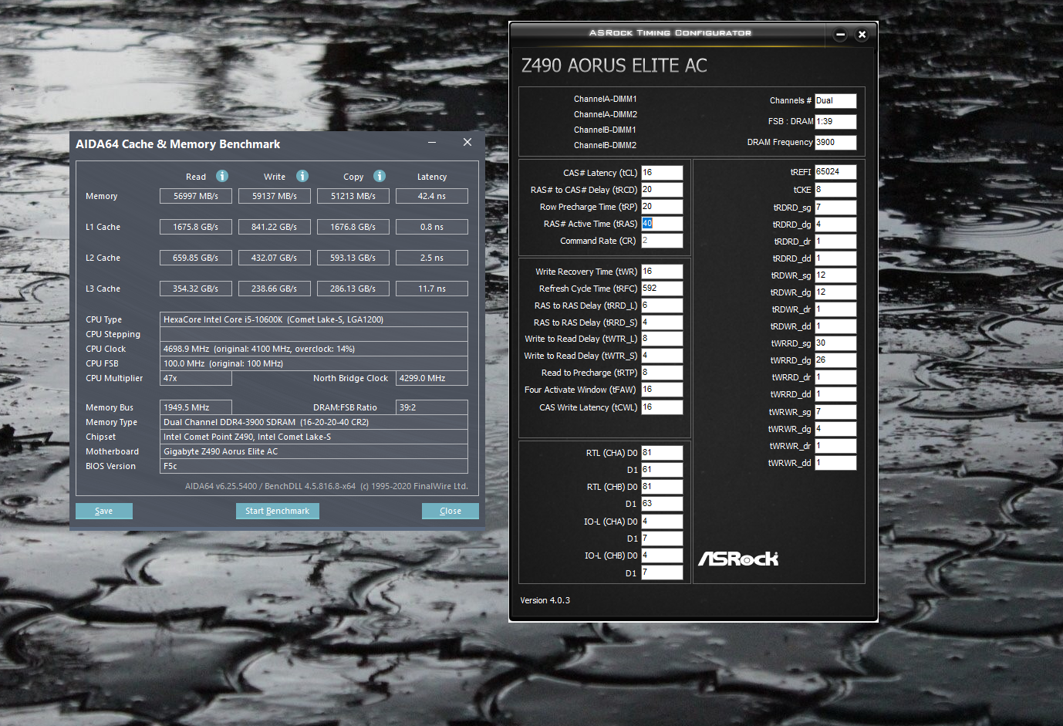The width and height of the screenshot is (1063, 726).
Task: Click the Memory Latency value 42.4 ns
Action: pyautogui.click(x=432, y=196)
